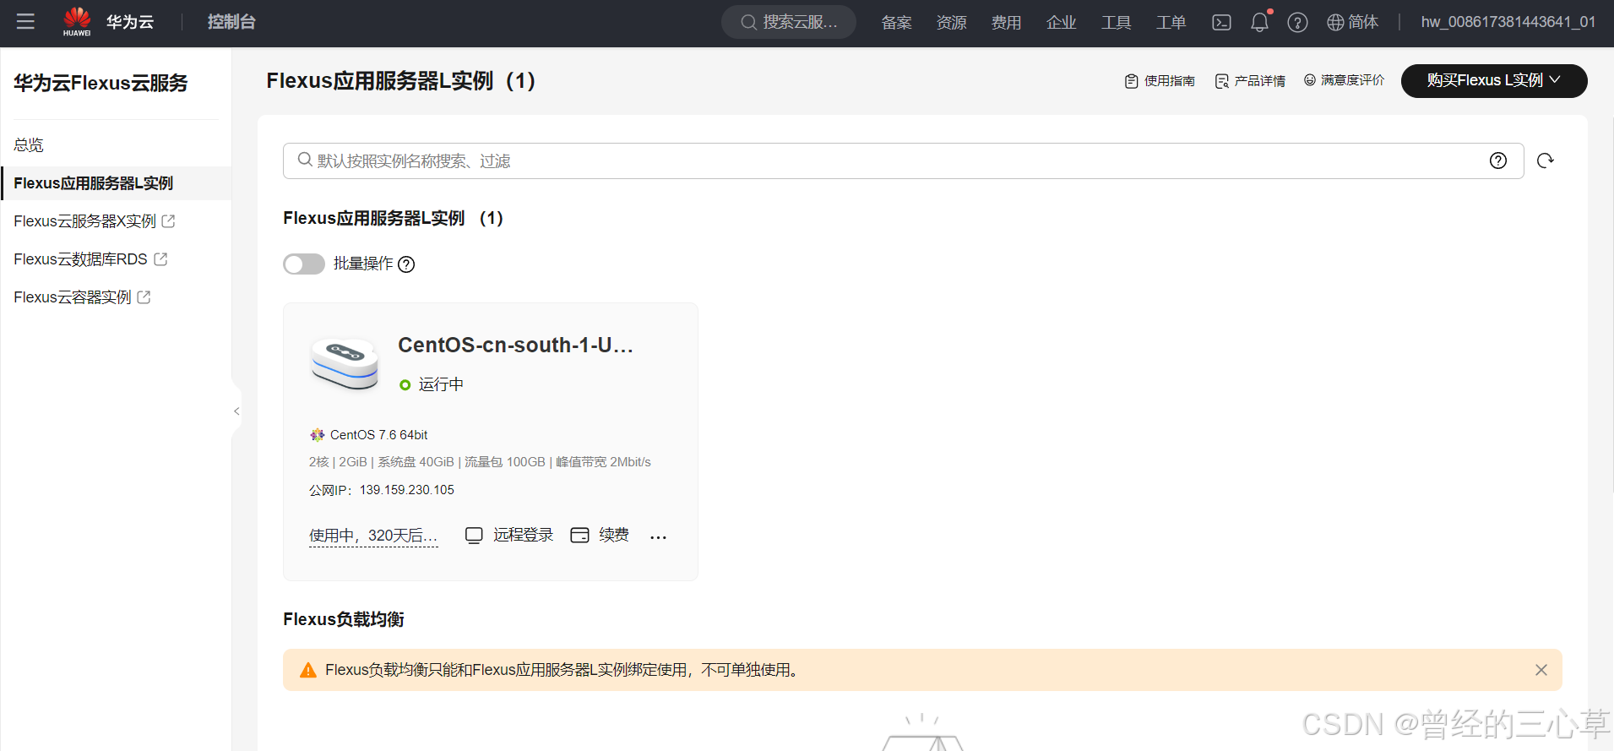
Task: Go to 控制台 console home
Action: [x=231, y=22]
